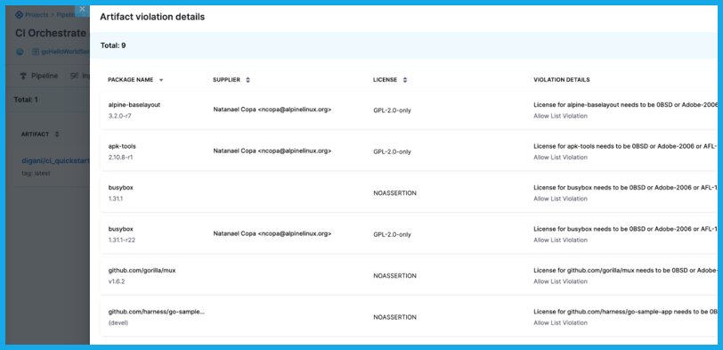The height and width of the screenshot is (350, 723).
Task: Click Allow List Violation in harness/go-sample-app row
Action: [561, 323]
